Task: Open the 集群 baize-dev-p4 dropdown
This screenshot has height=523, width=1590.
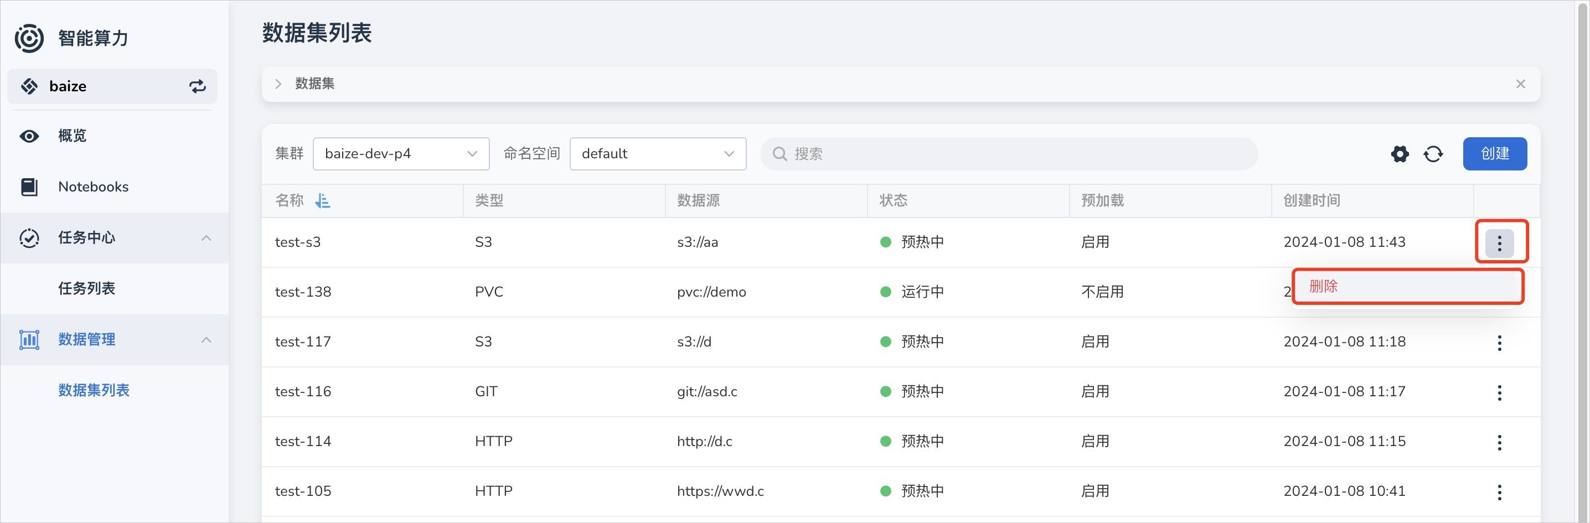Action: (401, 154)
